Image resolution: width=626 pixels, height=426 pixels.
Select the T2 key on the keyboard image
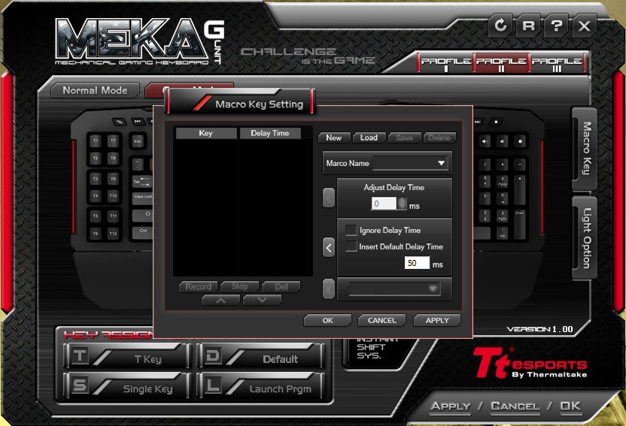[x=96, y=159]
